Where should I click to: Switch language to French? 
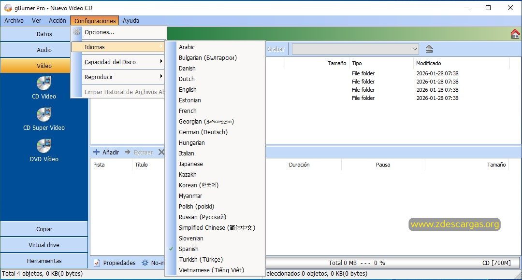point(215,111)
